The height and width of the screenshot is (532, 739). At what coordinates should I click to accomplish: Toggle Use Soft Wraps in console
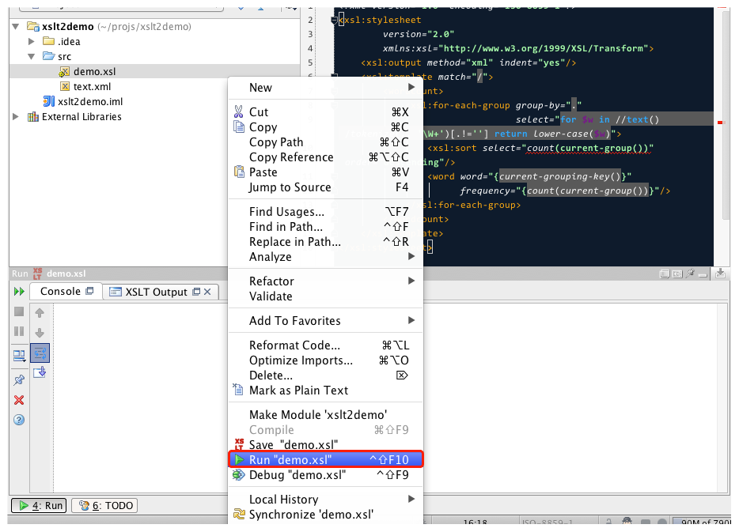click(x=40, y=352)
